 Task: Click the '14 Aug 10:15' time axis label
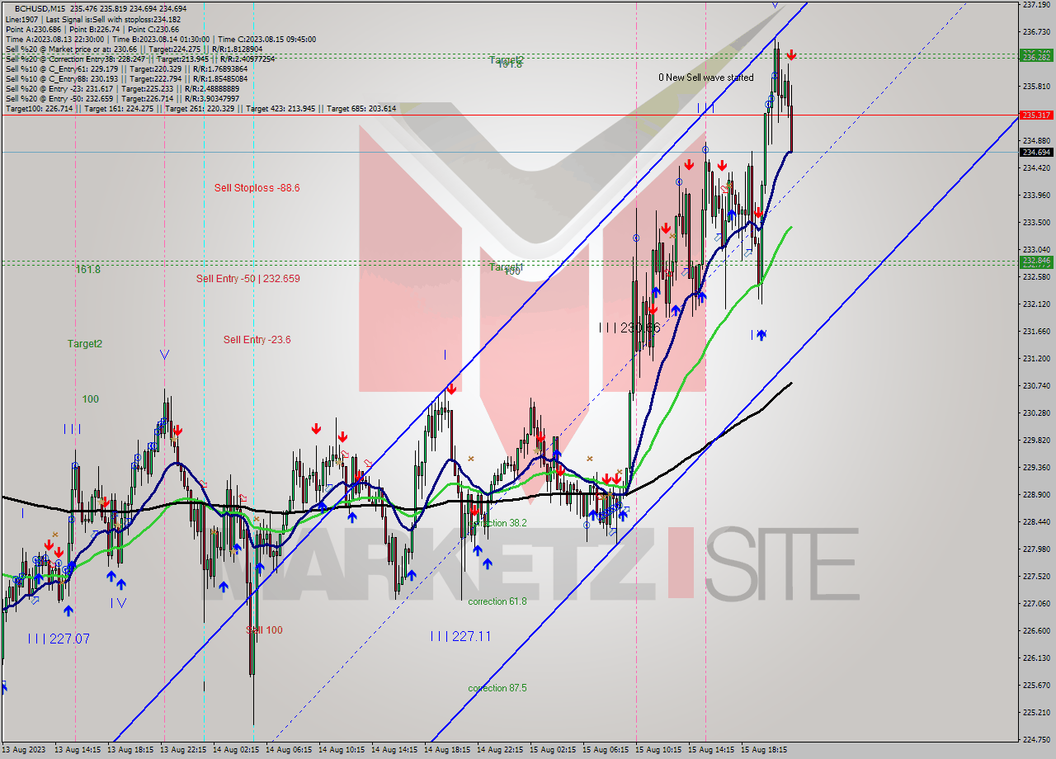pyautogui.click(x=342, y=750)
